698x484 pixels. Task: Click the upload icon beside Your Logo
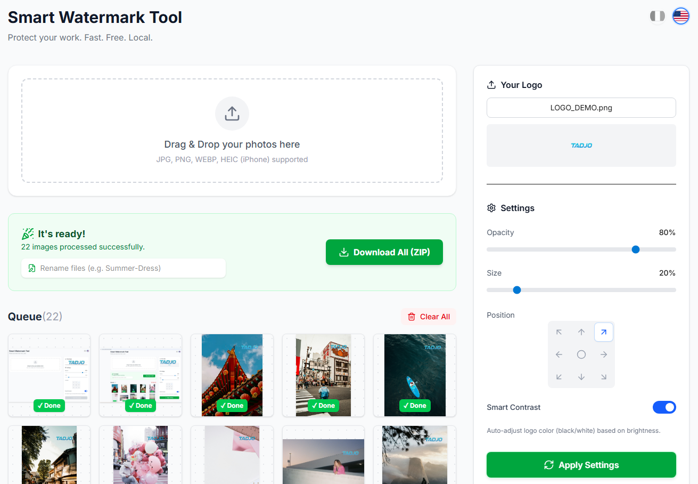click(490, 84)
